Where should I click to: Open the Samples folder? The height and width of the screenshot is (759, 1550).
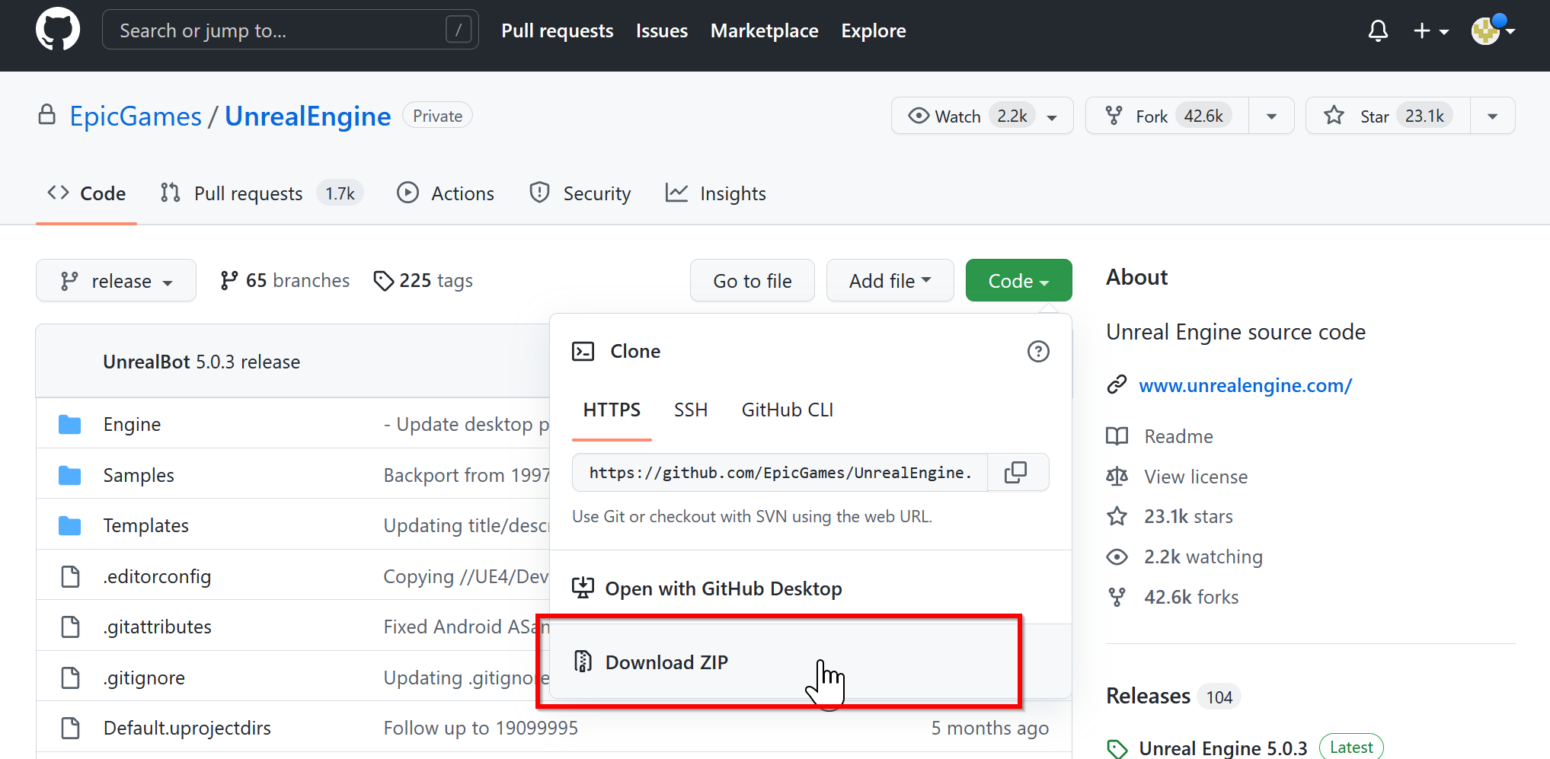(139, 475)
